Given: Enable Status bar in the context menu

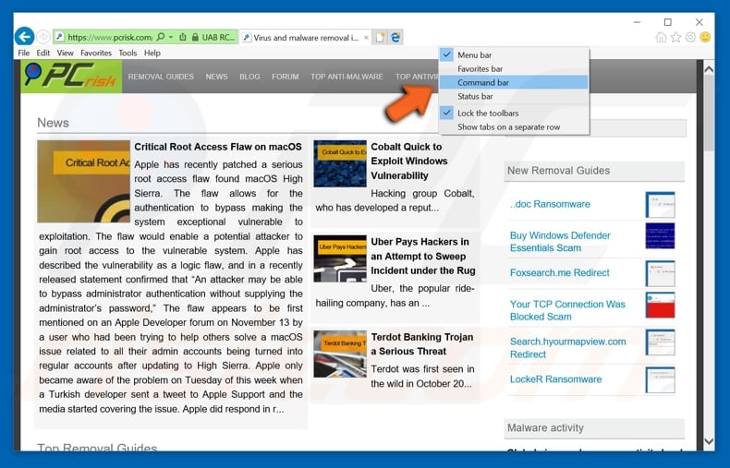Looking at the screenshot, I should tap(514, 96).
